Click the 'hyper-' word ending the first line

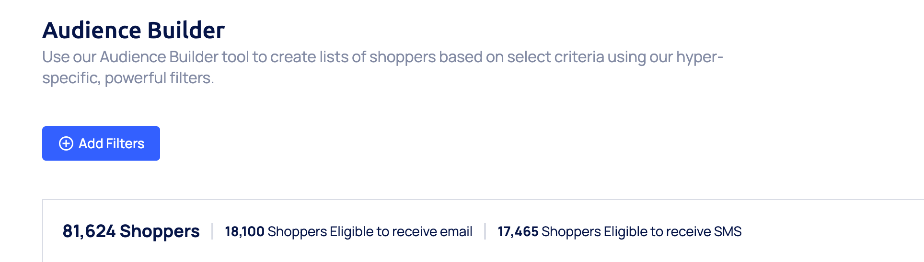tap(699, 57)
